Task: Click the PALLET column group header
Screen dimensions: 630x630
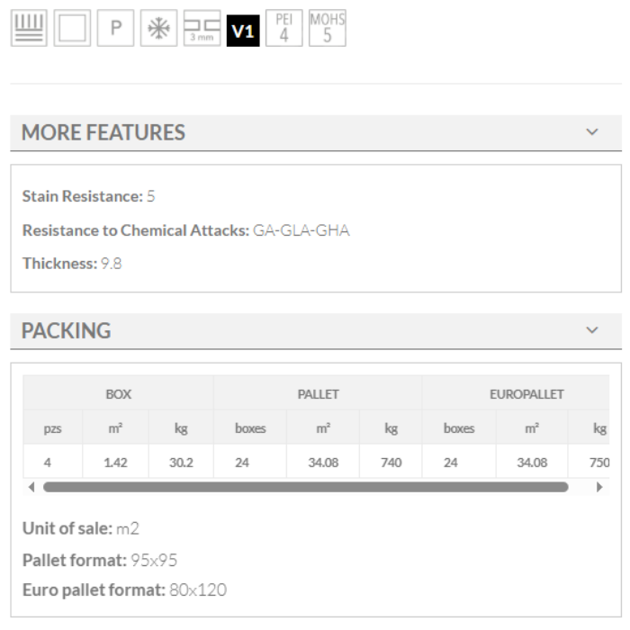Action: pyautogui.click(x=318, y=394)
